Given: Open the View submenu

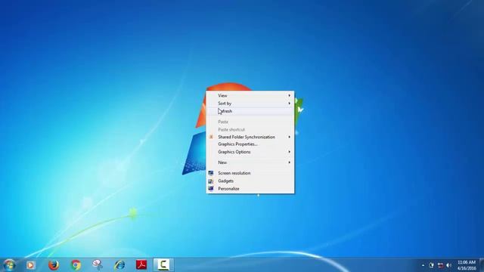Looking at the screenshot, I should pyautogui.click(x=250, y=96).
